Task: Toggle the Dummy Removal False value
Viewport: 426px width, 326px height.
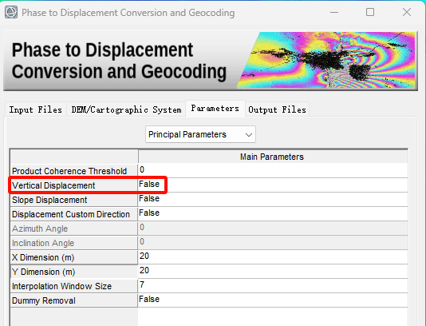Action: (x=273, y=300)
